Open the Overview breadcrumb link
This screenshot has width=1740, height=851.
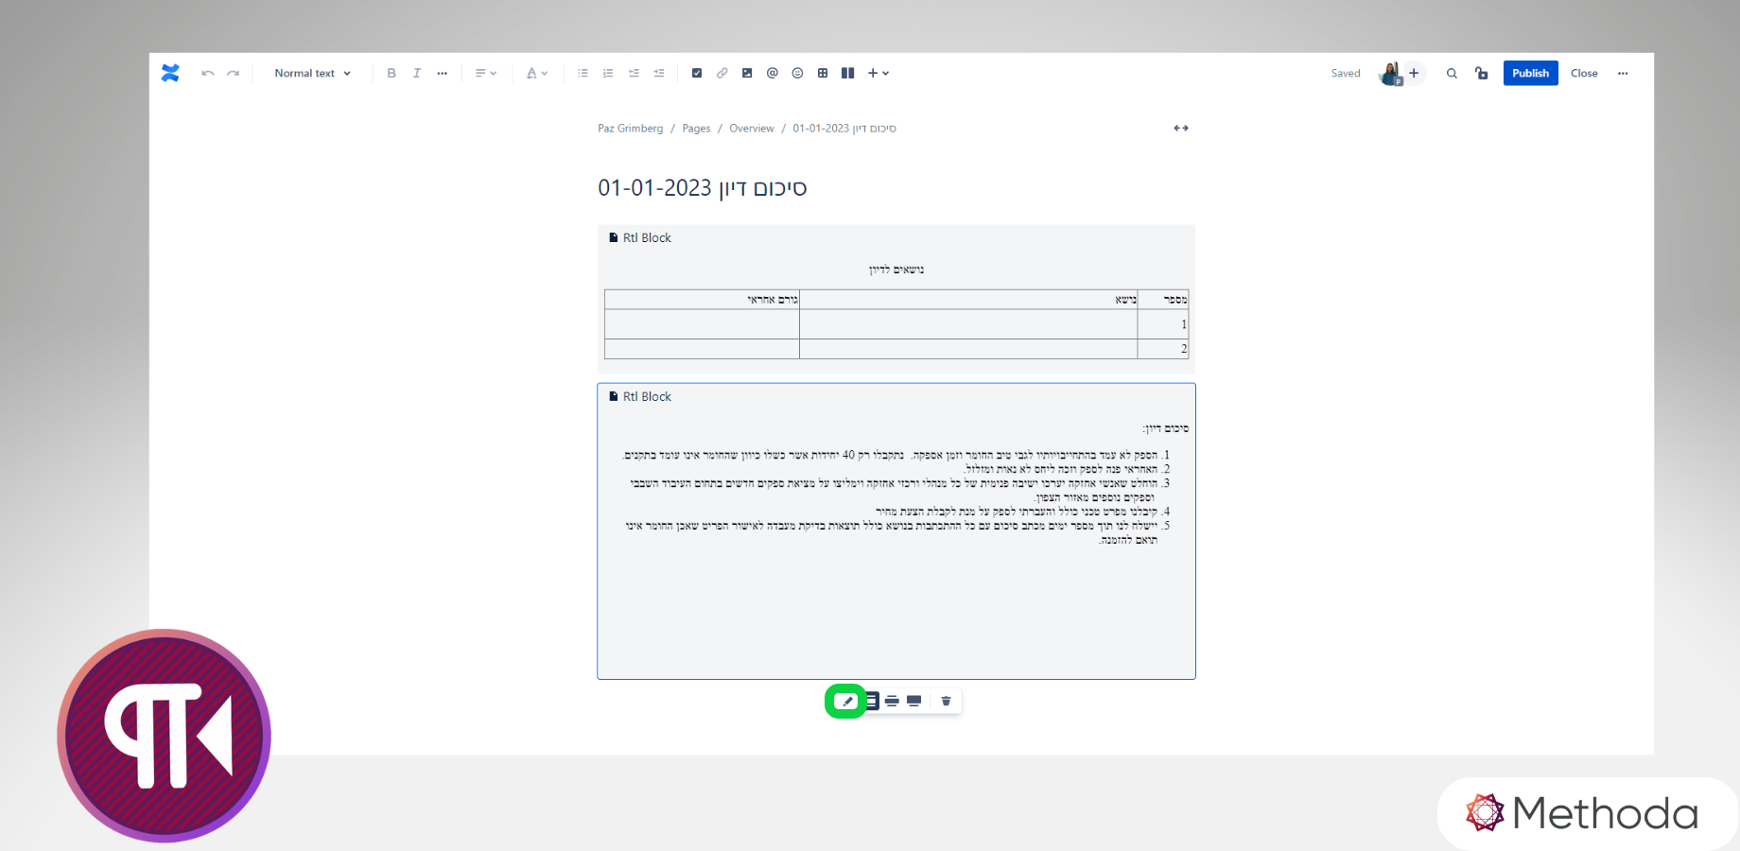[751, 129]
